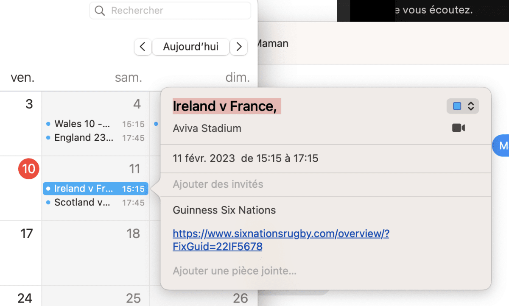Click the sam. column header

(x=128, y=77)
